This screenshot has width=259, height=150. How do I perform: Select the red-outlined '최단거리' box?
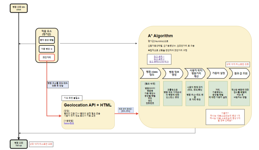point(47,57)
